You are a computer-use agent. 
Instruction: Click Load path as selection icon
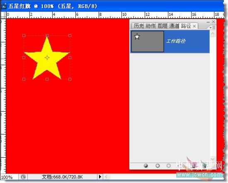coord(169,166)
